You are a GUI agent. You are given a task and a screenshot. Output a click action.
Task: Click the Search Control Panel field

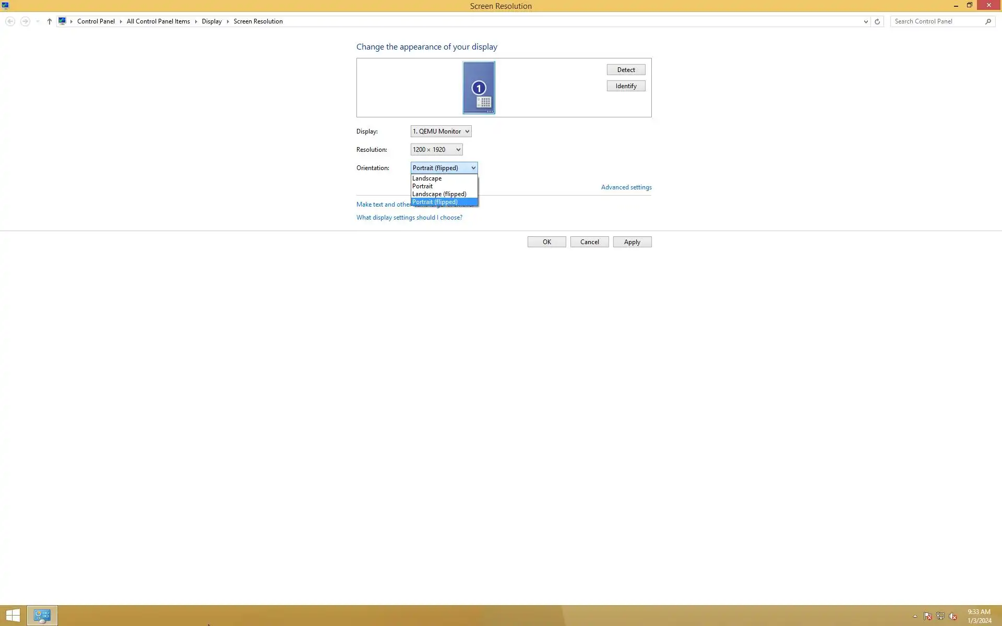937,21
